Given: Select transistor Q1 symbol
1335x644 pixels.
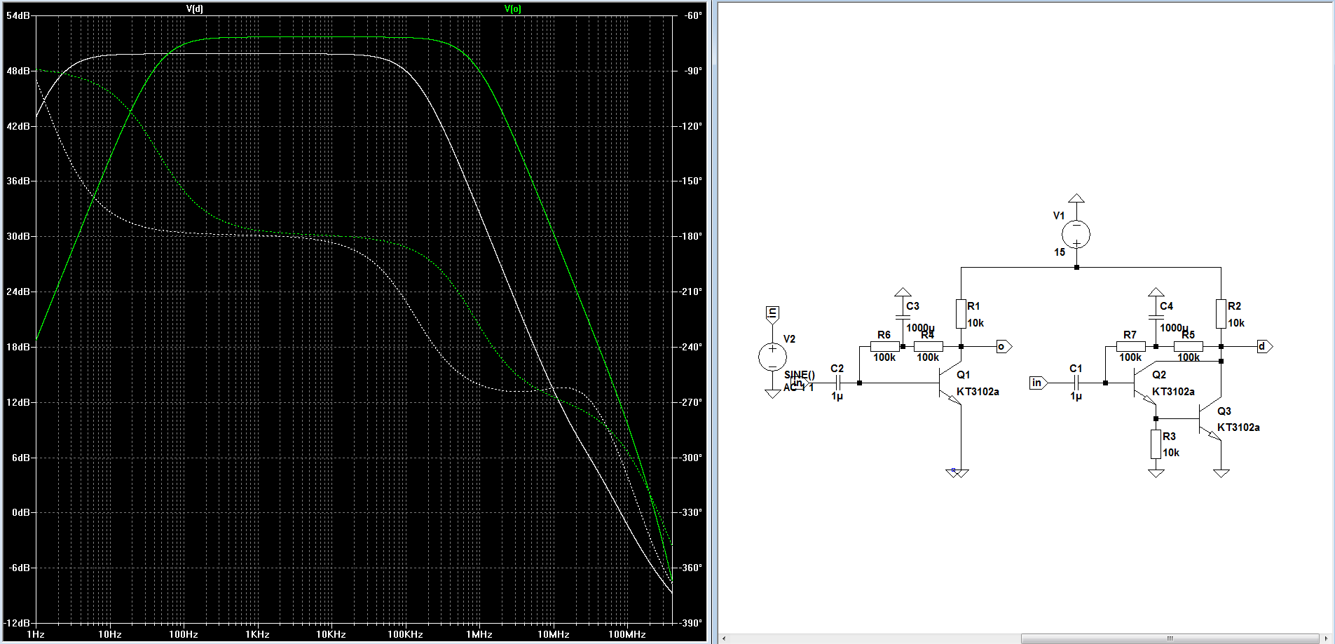Looking at the screenshot, I should [952, 383].
